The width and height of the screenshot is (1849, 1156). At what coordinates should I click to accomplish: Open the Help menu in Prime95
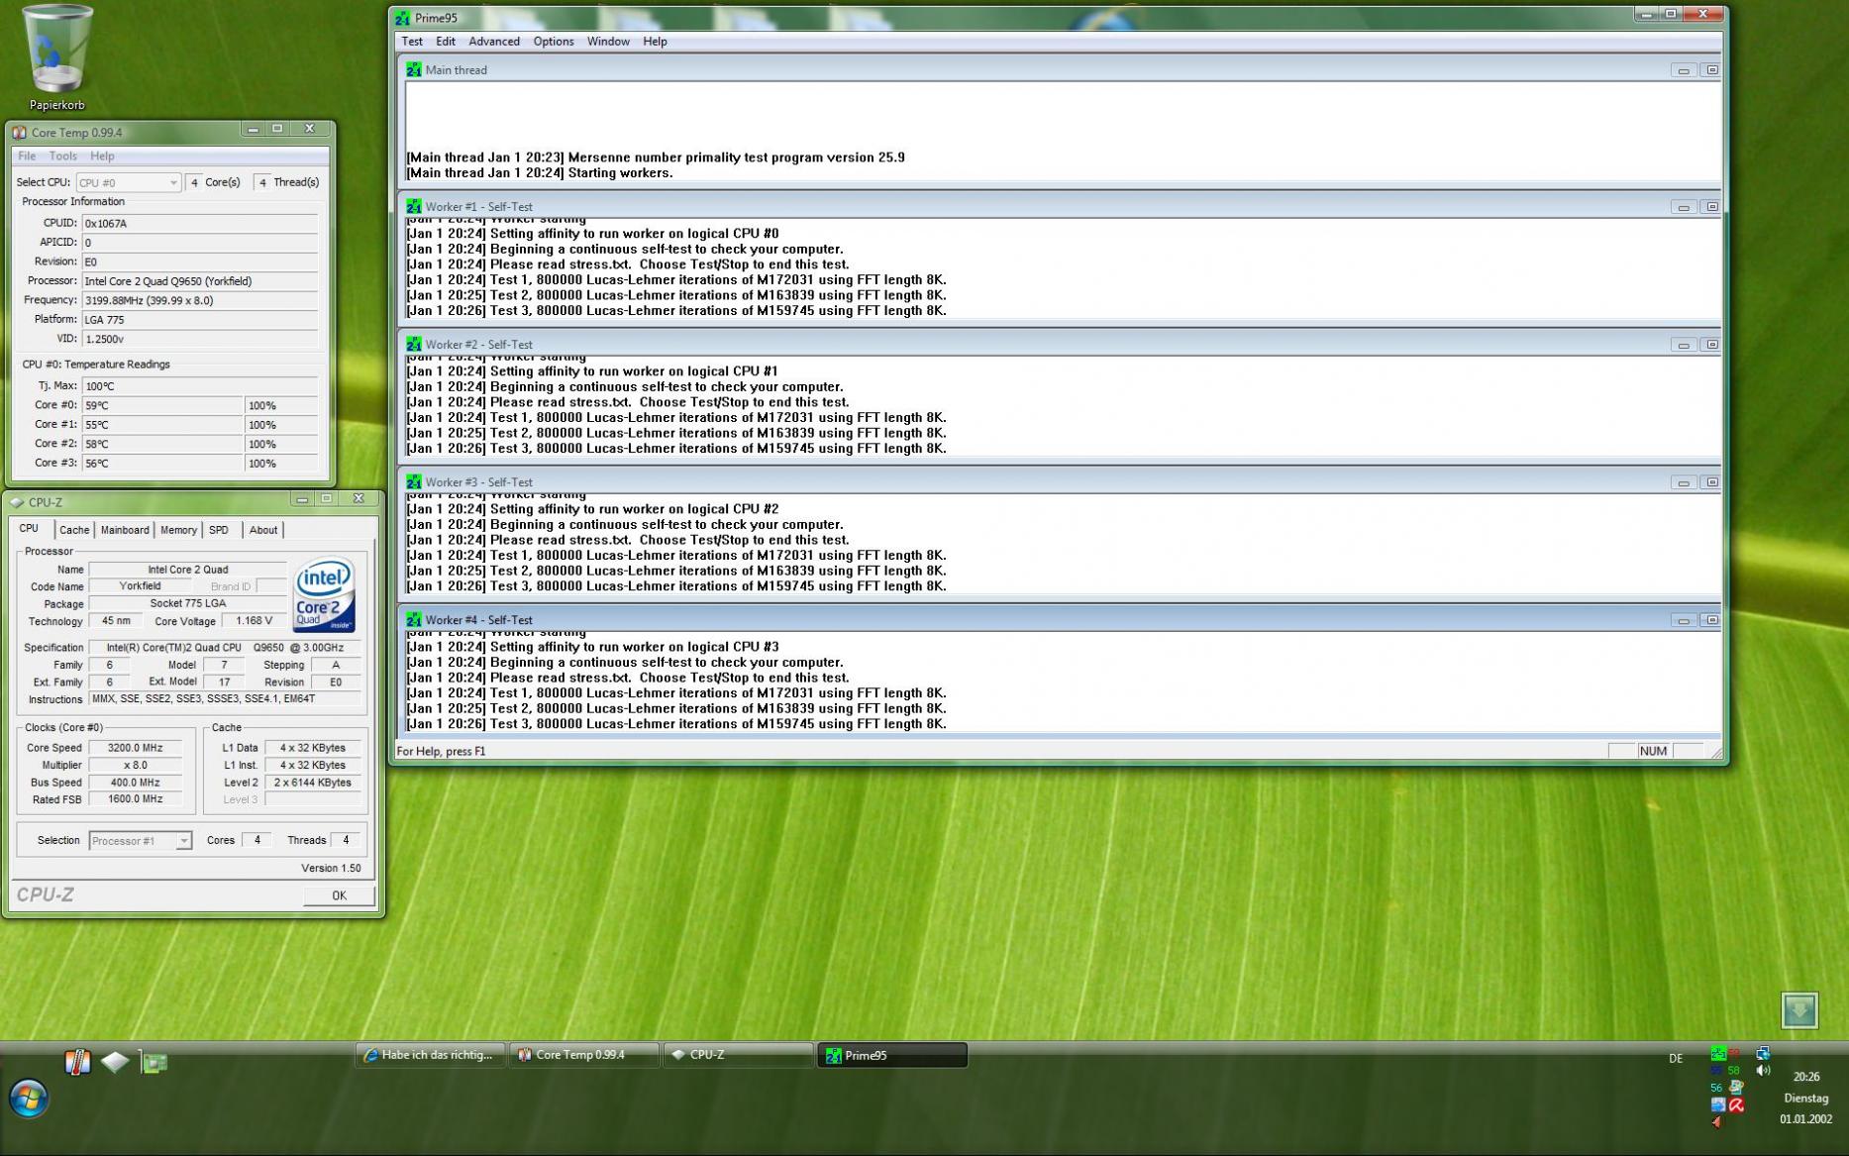tap(655, 42)
